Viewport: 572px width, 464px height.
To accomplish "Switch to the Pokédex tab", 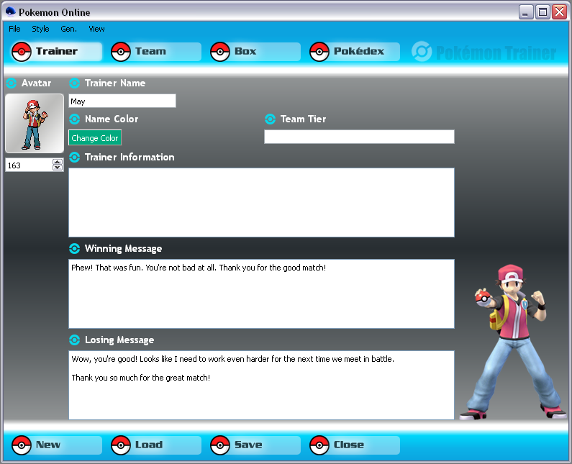I will pyautogui.click(x=354, y=51).
